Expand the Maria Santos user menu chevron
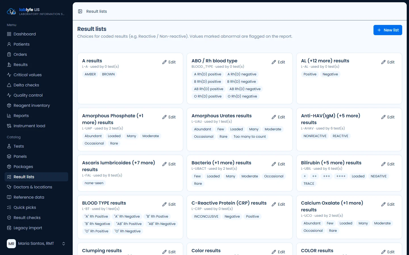 coord(64,244)
